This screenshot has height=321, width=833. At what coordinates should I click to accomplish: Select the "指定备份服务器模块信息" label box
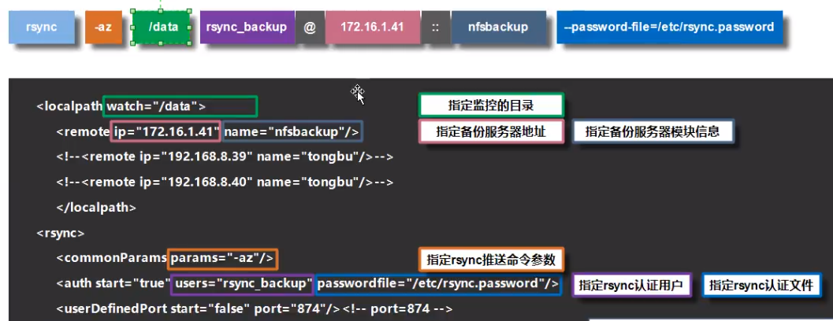[653, 131]
